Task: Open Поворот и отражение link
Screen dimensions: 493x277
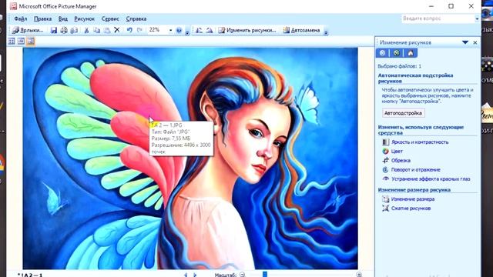Action: [416, 169]
